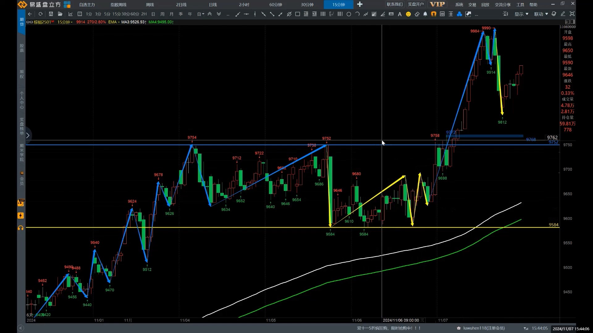Open the 交易 menu
Image resolution: width=593 pixels, height=333 pixels.
point(472,5)
